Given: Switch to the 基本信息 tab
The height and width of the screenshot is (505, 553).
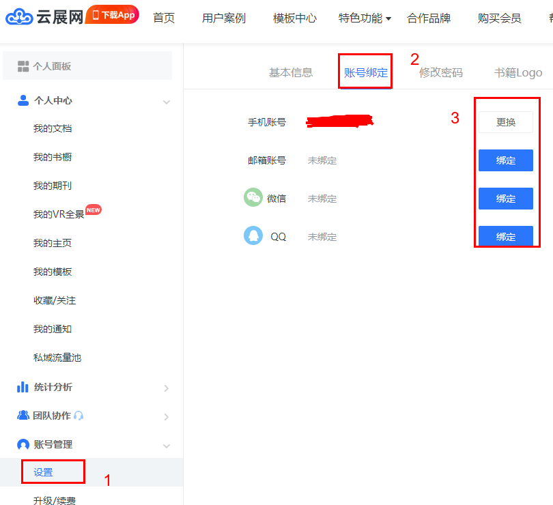Looking at the screenshot, I should [x=291, y=72].
